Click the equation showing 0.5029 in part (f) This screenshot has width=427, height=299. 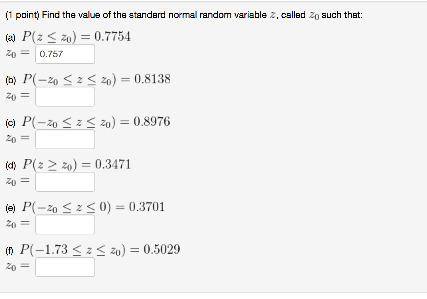(x=100, y=249)
